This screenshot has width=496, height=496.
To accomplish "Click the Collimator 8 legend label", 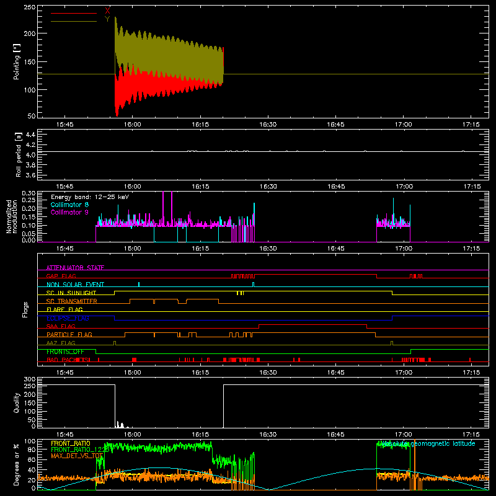I will point(69,205).
